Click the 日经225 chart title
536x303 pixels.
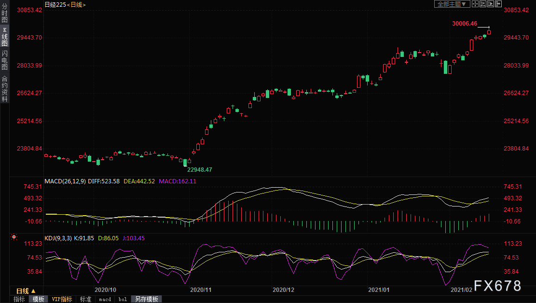(x=55, y=4)
